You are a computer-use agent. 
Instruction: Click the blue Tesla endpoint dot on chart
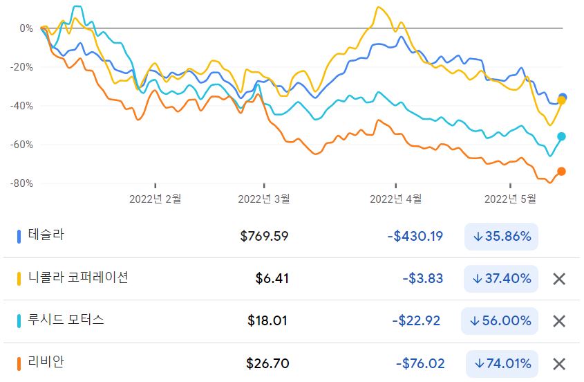click(x=563, y=97)
